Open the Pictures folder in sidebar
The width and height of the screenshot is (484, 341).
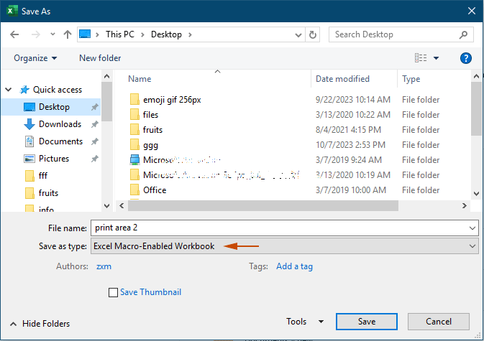coord(54,159)
